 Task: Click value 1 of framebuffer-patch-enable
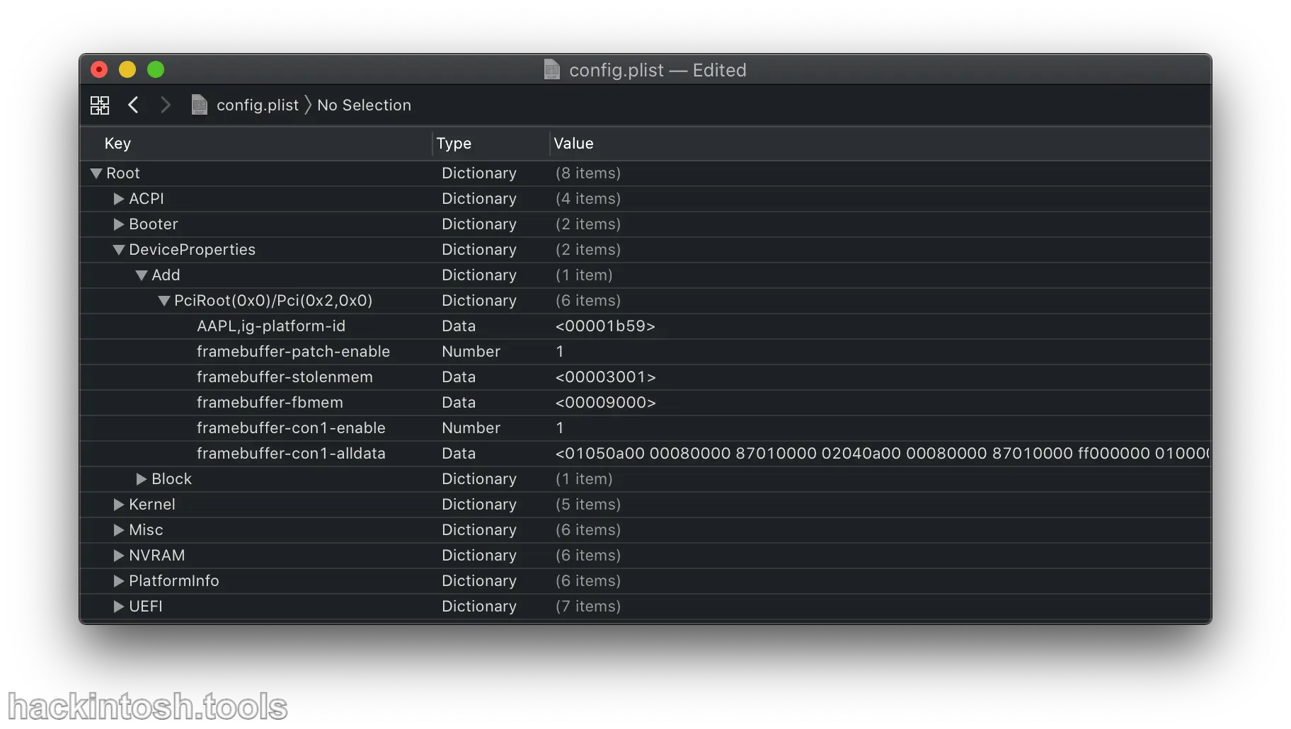click(x=560, y=352)
